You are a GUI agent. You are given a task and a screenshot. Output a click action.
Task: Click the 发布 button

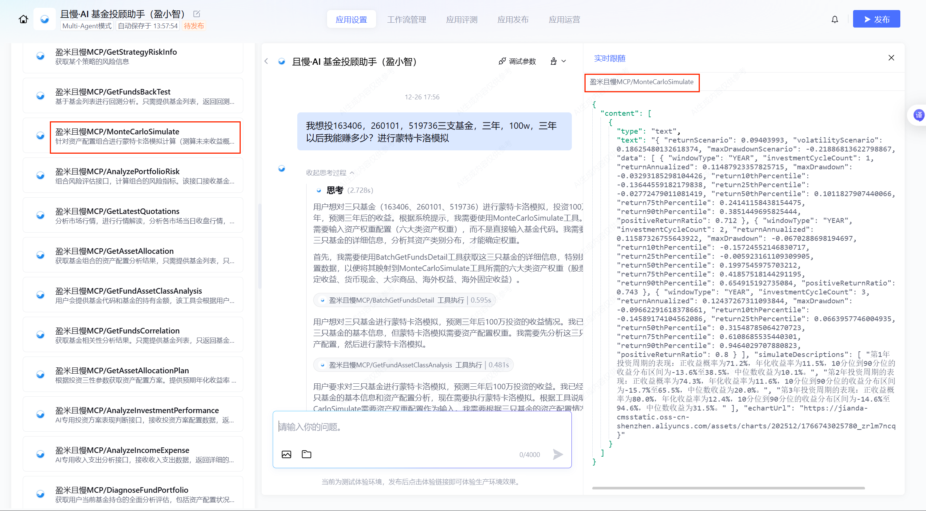click(876, 19)
